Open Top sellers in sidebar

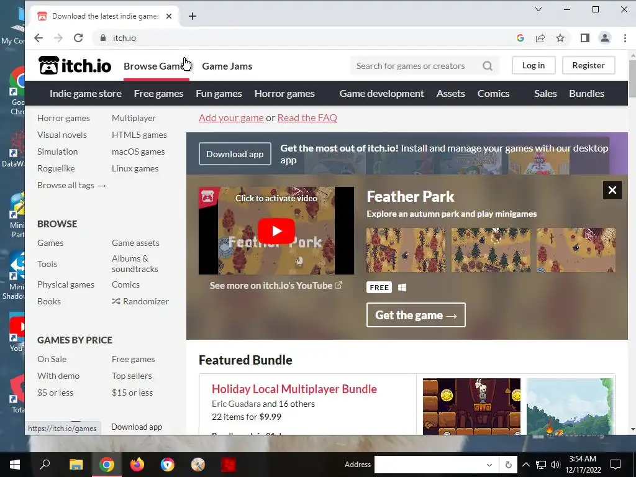pos(132,376)
